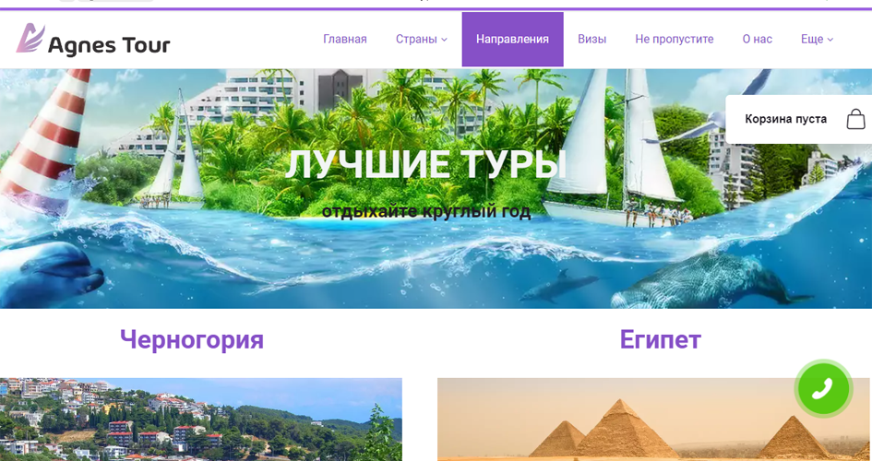872x461 pixels.
Task: Expand the Страны dropdown chevron
Action: click(x=445, y=40)
